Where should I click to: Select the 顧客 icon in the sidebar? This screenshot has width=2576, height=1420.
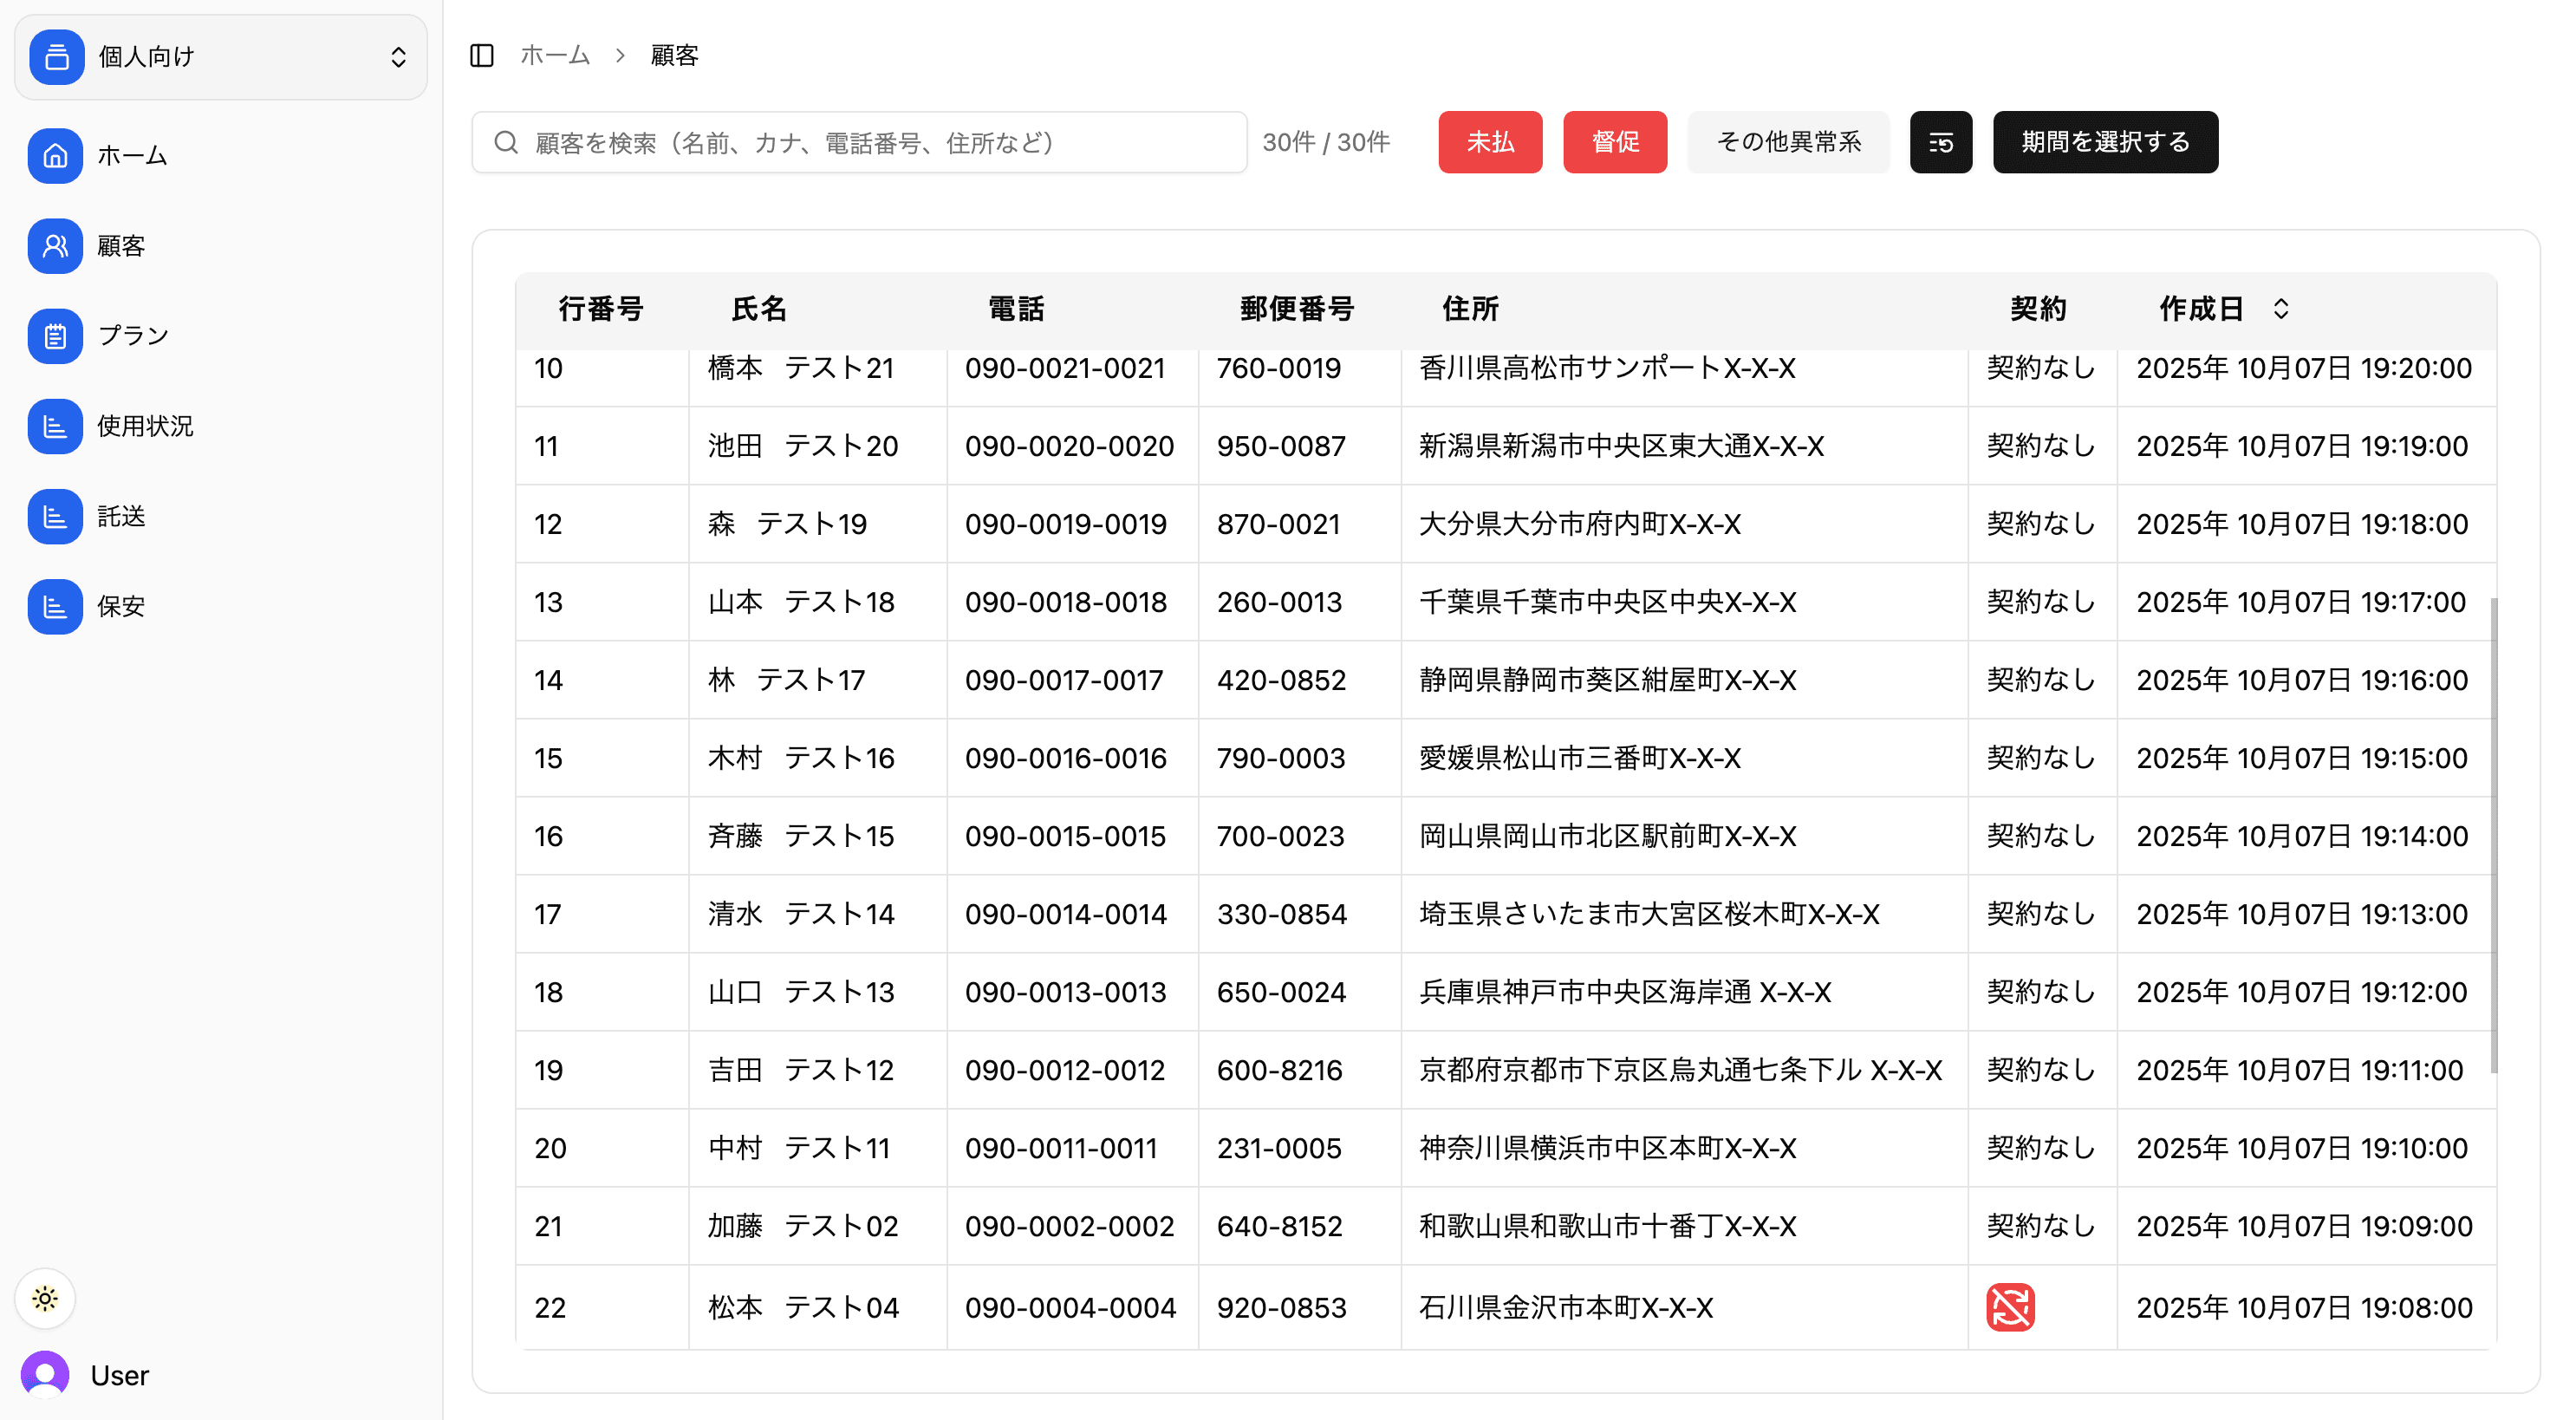55,245
